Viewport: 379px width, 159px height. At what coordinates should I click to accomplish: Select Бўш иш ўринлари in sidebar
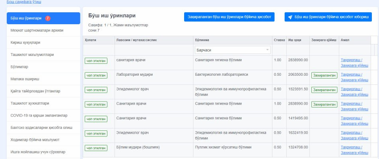(x=43, y=18)
